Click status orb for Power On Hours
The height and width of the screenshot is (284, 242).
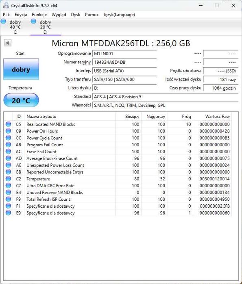coord(8,131)
